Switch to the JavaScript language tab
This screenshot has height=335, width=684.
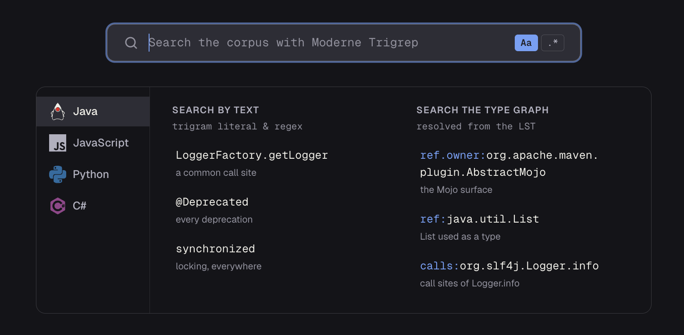93,143
